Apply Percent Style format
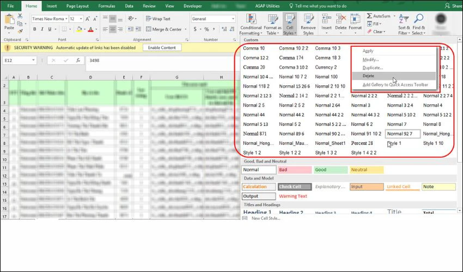463x272 pixels. click(206, 29)
